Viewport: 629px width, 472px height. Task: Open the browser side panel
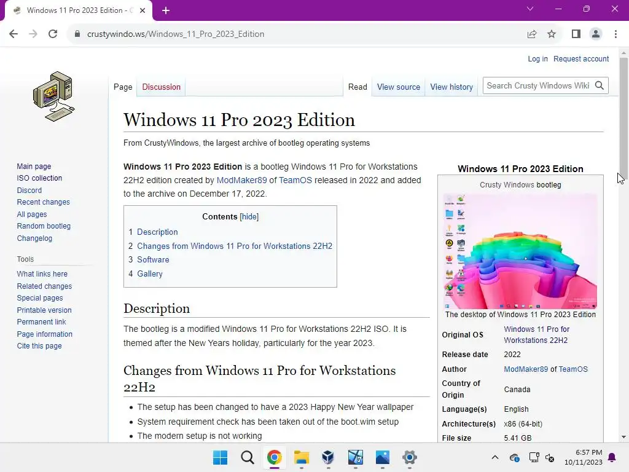576,34
